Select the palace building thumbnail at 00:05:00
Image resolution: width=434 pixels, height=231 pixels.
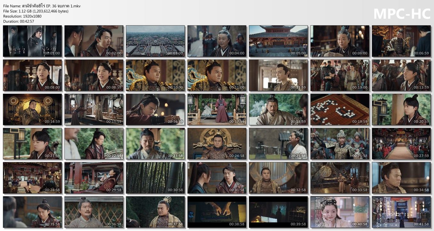pos(278,41)
